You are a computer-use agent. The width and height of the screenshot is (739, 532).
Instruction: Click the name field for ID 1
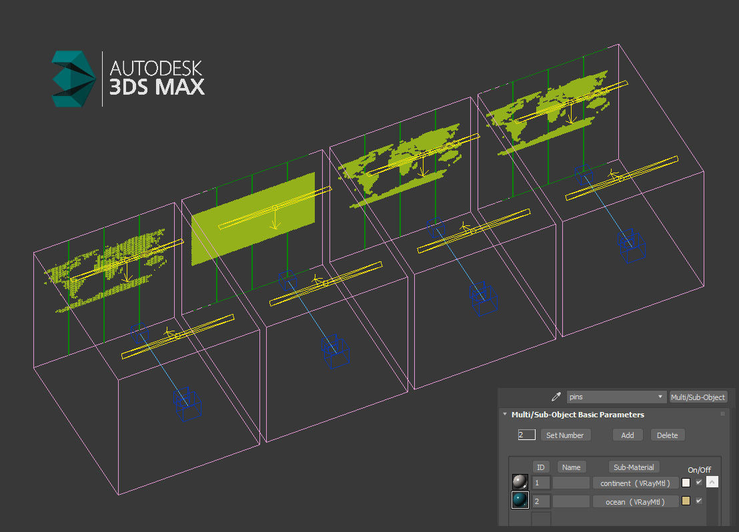[571, 483]
